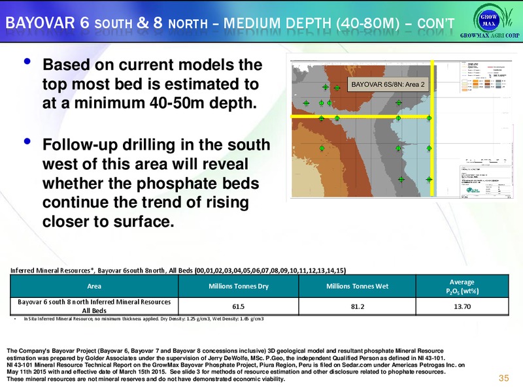Select the first bullet about 40-50m depth
523x392 pixels.
[152, 84]
